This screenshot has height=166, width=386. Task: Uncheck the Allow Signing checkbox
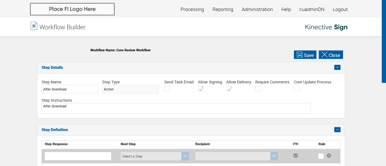201,89
